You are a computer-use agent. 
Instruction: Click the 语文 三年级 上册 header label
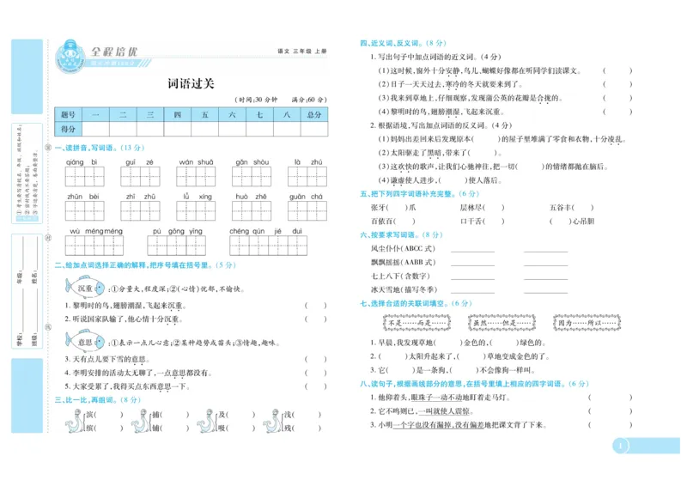click(x=302, y=52)
